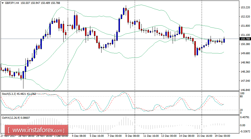Click the current price label 150.788
This screenshot has width=251, height=139.
[x=245, y=39]
